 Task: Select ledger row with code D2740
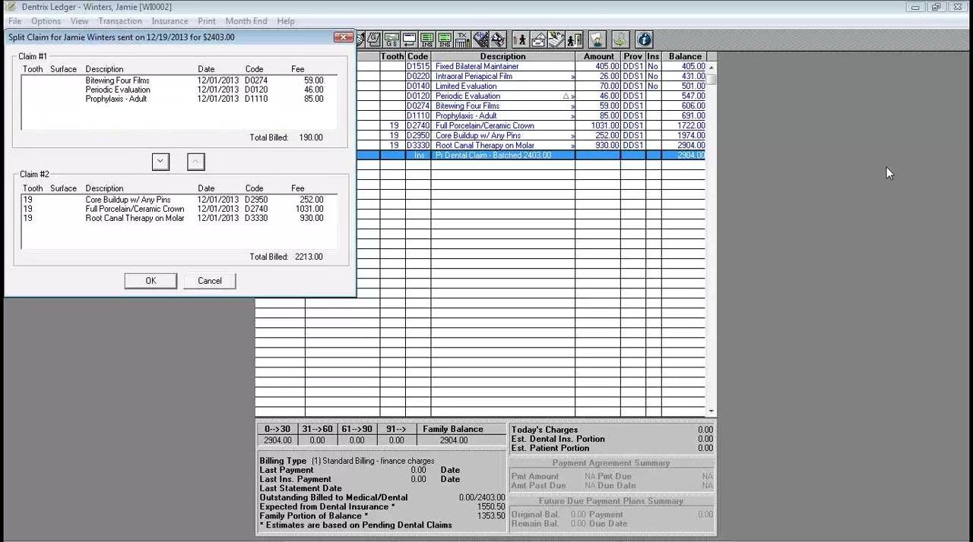pos(531,126)
